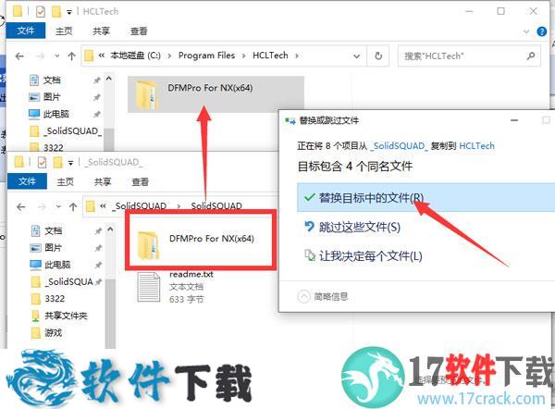Screen dimensions: 555x409
Task: Open the 文件 tab in HCLTech window
Action: (x=26, y=31)
